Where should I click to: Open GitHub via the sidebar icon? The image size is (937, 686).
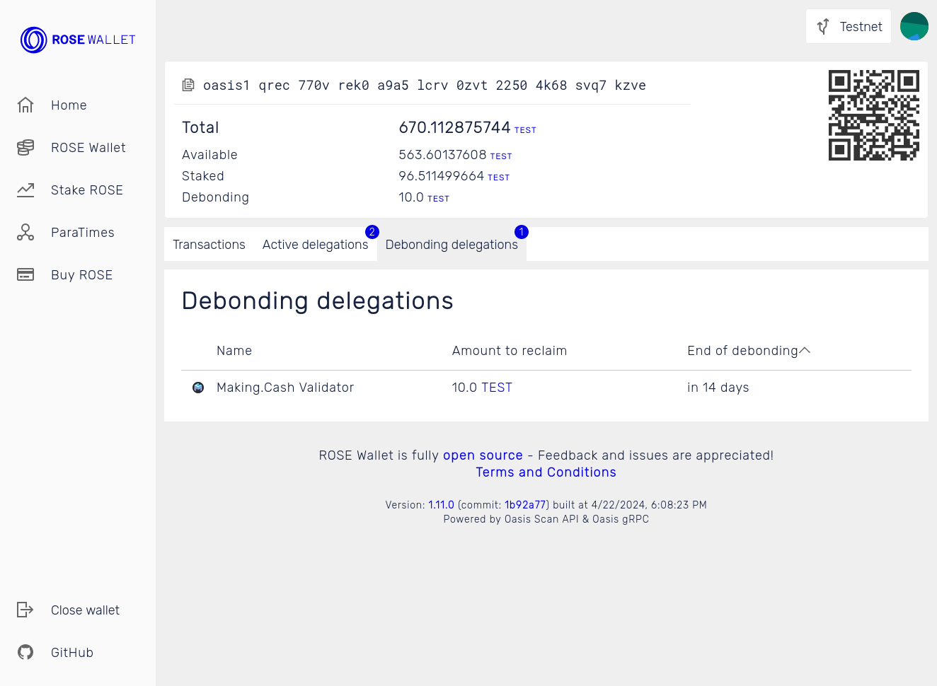tap(25, 652)
